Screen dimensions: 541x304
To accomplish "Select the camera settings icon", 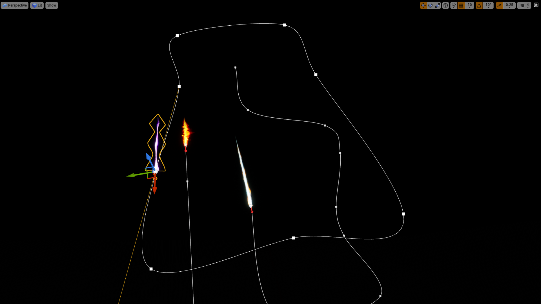I will click(522, 5).
